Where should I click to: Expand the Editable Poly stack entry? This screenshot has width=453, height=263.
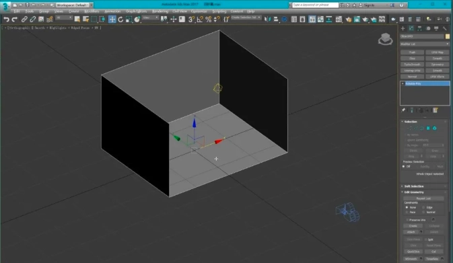[403, 83]
